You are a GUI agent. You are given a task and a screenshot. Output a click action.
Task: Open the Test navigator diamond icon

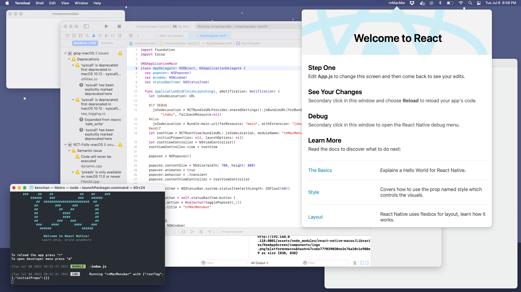100,36
